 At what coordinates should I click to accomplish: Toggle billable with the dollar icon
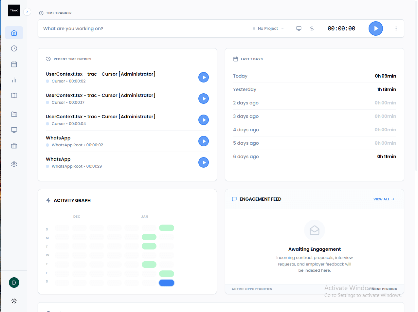point(312,28)
